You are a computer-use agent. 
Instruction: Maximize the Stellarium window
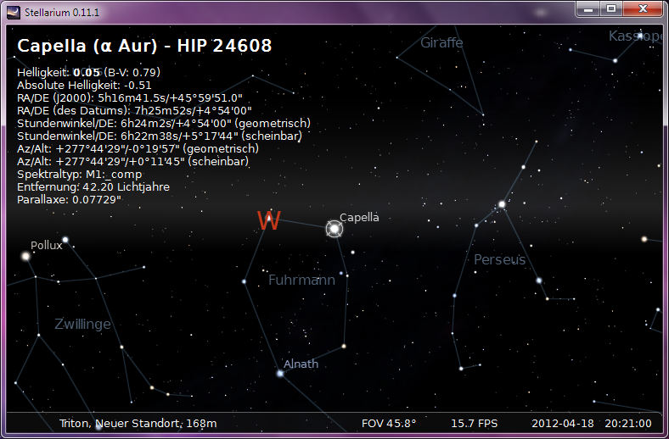pyautogui.click(x=610, y=8)
